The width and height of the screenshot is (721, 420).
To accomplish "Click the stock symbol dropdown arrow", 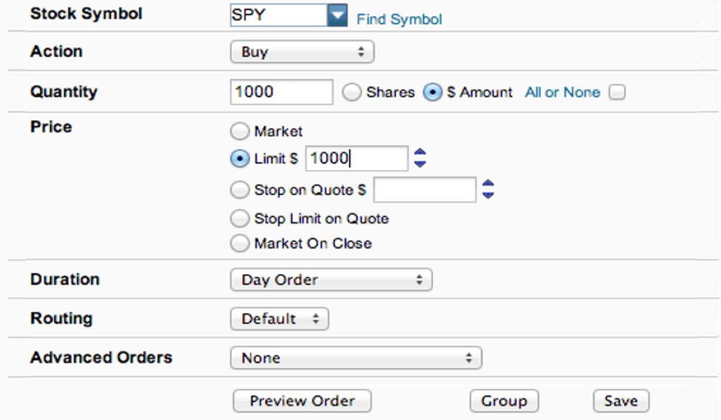I will coord(336,14).
